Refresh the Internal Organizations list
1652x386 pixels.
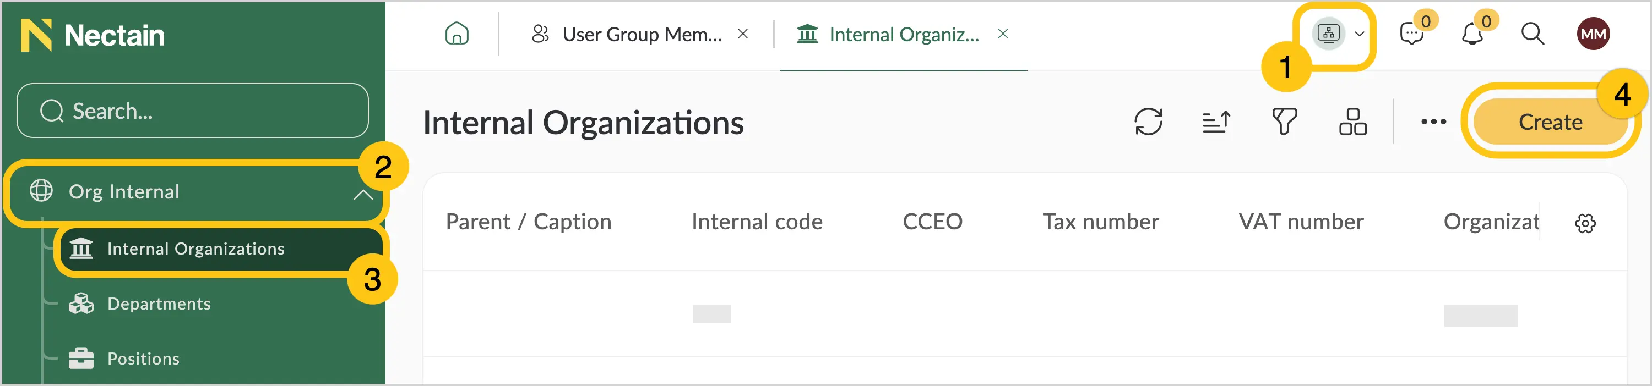pos(1148,122)
